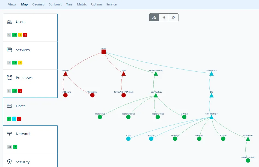
Task: Open the Geomap tab
Action: pyautogui.click(x=38, y=4)
